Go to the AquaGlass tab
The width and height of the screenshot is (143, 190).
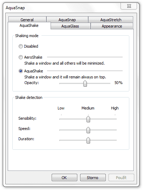coord(70,26)
